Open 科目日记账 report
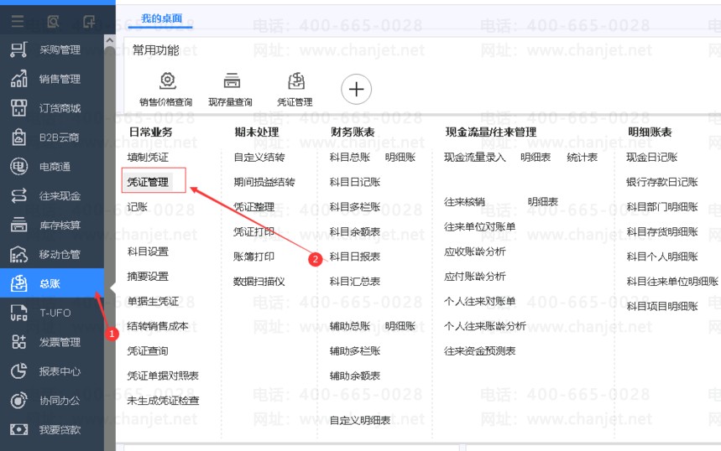 [x=355, y=183]
